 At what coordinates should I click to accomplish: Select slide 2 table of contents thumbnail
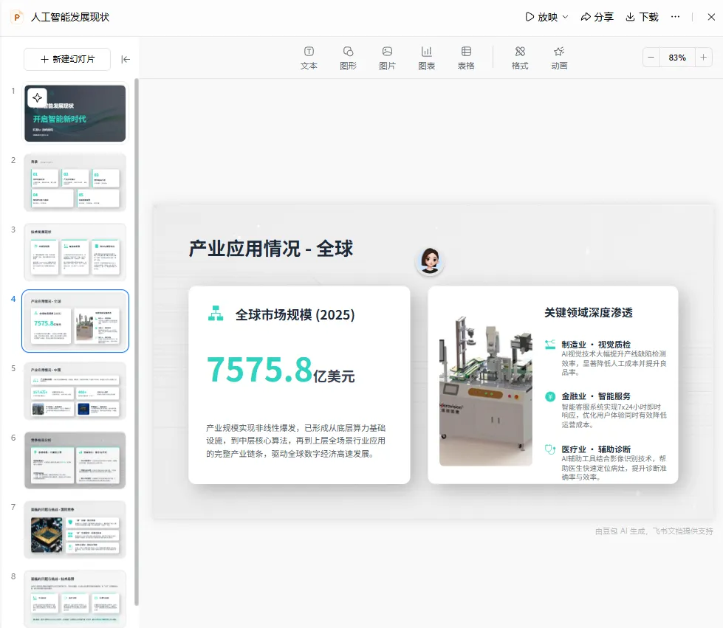click(75, 183)
